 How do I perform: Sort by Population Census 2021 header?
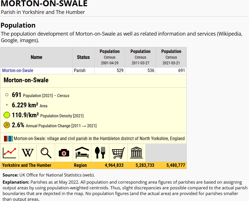171,57
